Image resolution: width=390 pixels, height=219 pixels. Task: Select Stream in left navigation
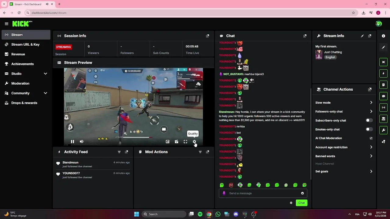coord(26,35)
